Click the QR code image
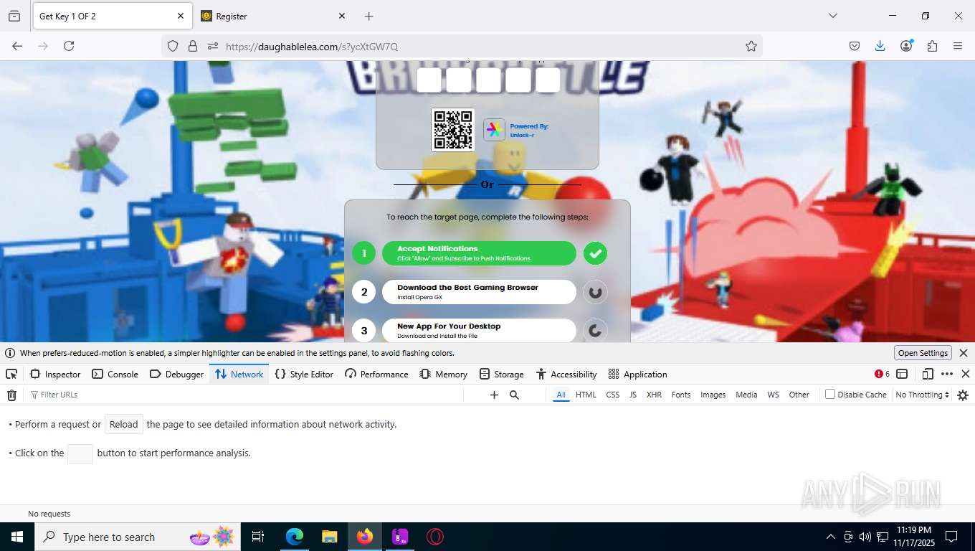The image size is (975, 551). coord(453,130)
